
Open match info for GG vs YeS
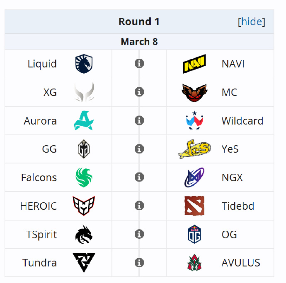click(139, 149)
